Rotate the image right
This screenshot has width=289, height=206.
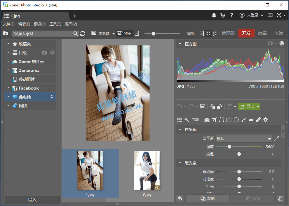click(x=219, y=106)
